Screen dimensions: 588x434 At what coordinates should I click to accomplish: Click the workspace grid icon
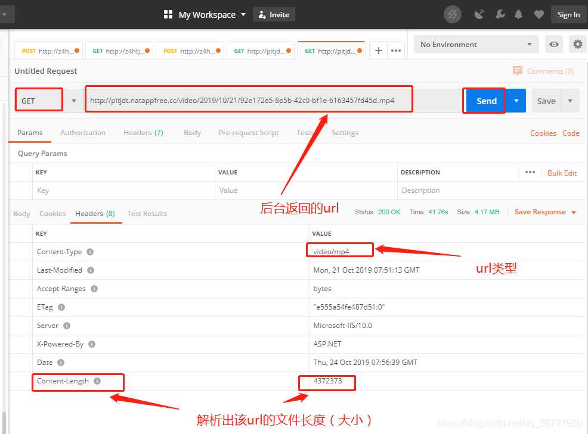pyautogui.click(x=168, y=14)
